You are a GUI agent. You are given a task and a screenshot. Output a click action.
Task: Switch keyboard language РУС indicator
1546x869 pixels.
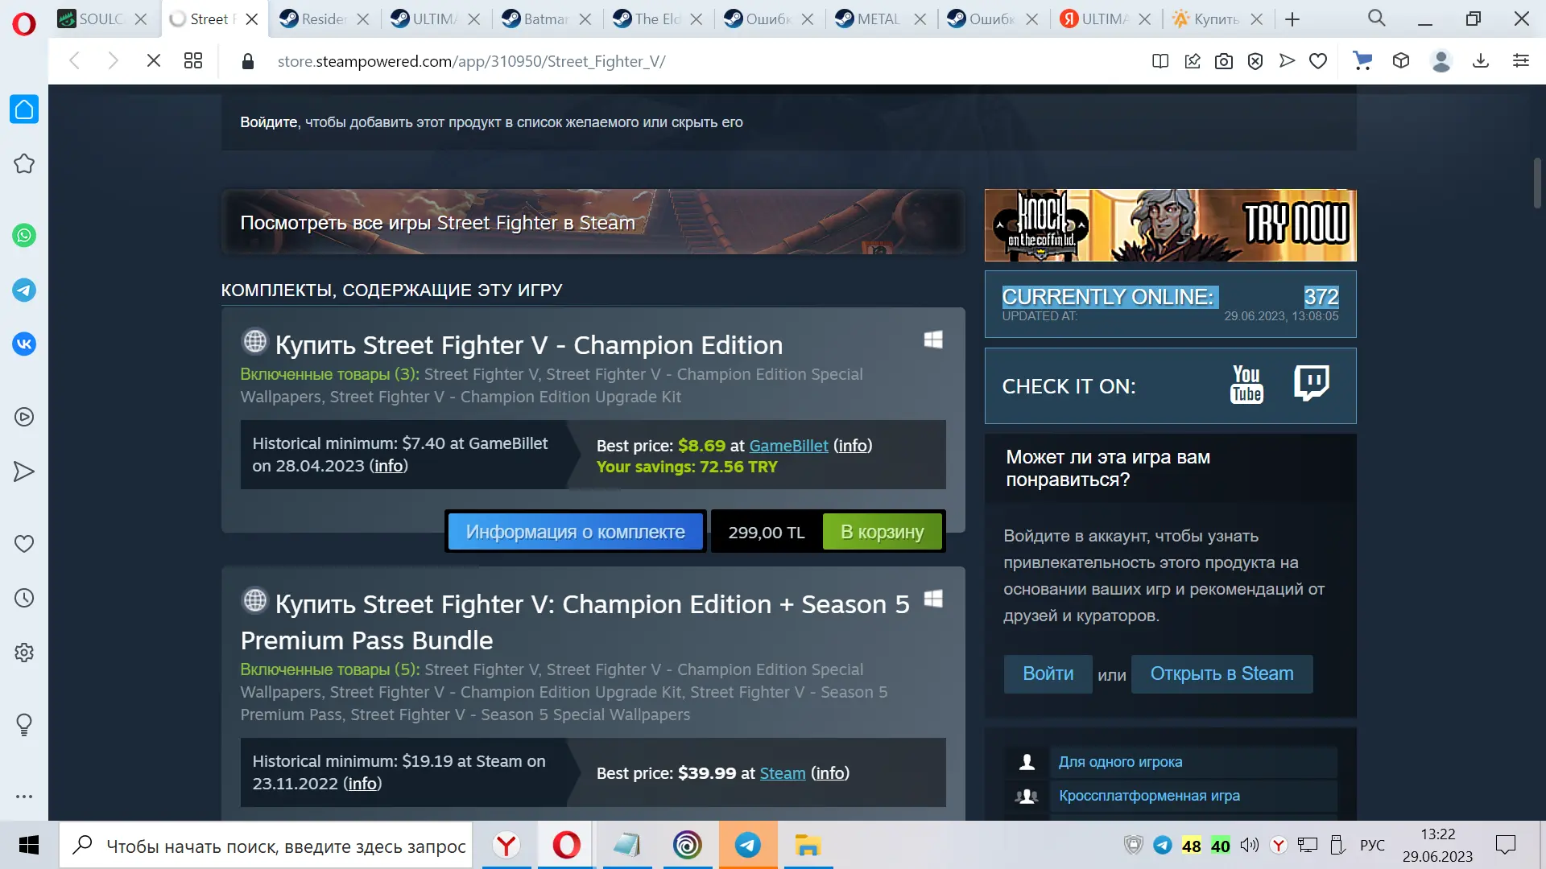[x=1372, y=846]
